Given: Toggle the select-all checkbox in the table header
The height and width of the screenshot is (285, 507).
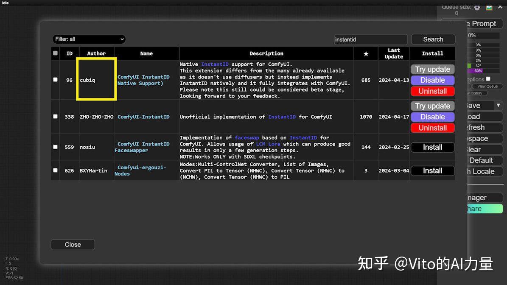Looking at the screenshot, I should pos(56,53).
